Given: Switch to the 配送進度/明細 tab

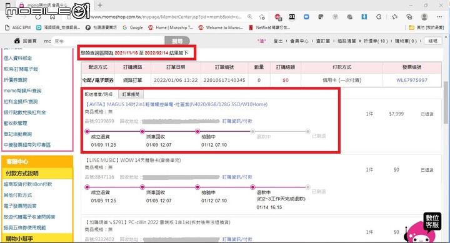Looking at the screenshot, I should point(99,94).
